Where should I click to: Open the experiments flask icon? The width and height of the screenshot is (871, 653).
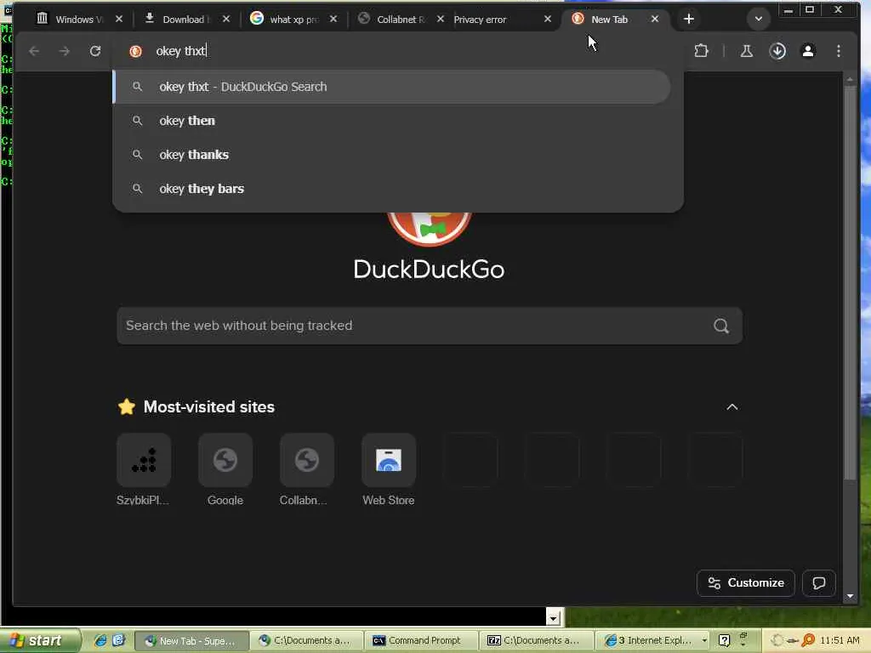pyautogui.click(x=747, y=51)
